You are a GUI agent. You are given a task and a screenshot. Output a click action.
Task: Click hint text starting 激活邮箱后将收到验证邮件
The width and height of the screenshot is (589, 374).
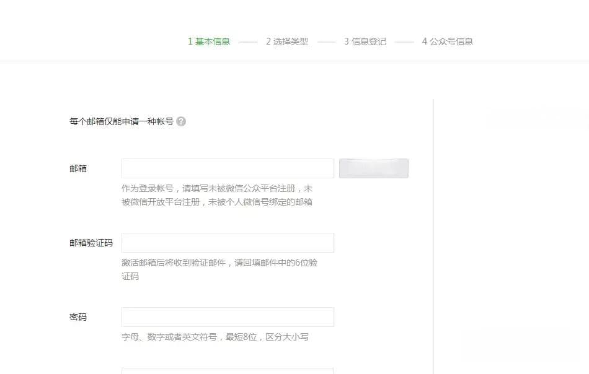pos(219,269)
